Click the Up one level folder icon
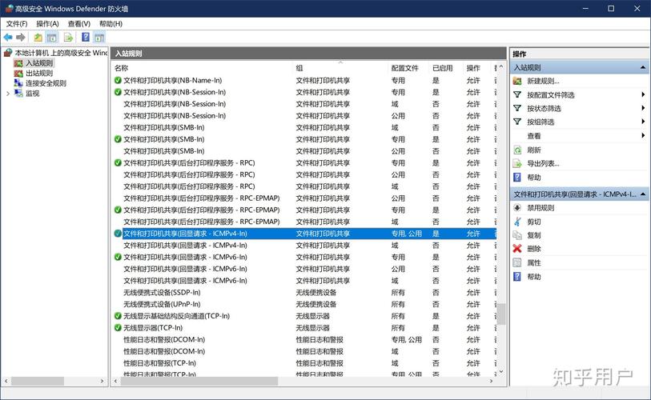651x400 pixels. tap(38, 38)
